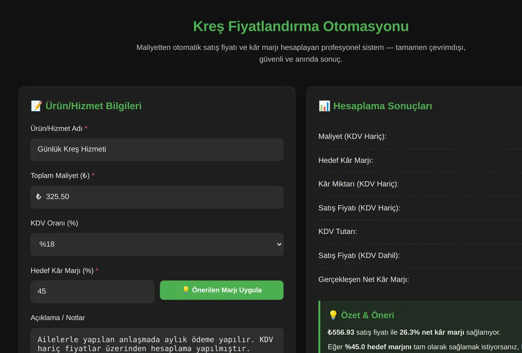The height and width of the screenshot is (353, 522).
Task: Apply suggested margin with Önerilen Marjı Uygula
Action: (x=222, y=290)
